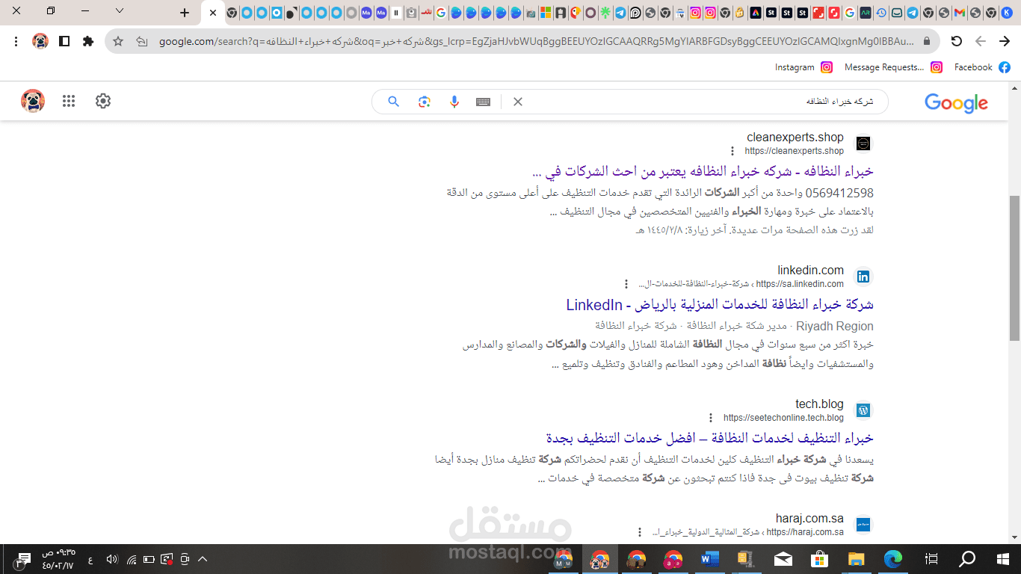Viewport: 1021px width, 574px height.
Task: Open the Message Requests bookmark
Action: (893, 67)
